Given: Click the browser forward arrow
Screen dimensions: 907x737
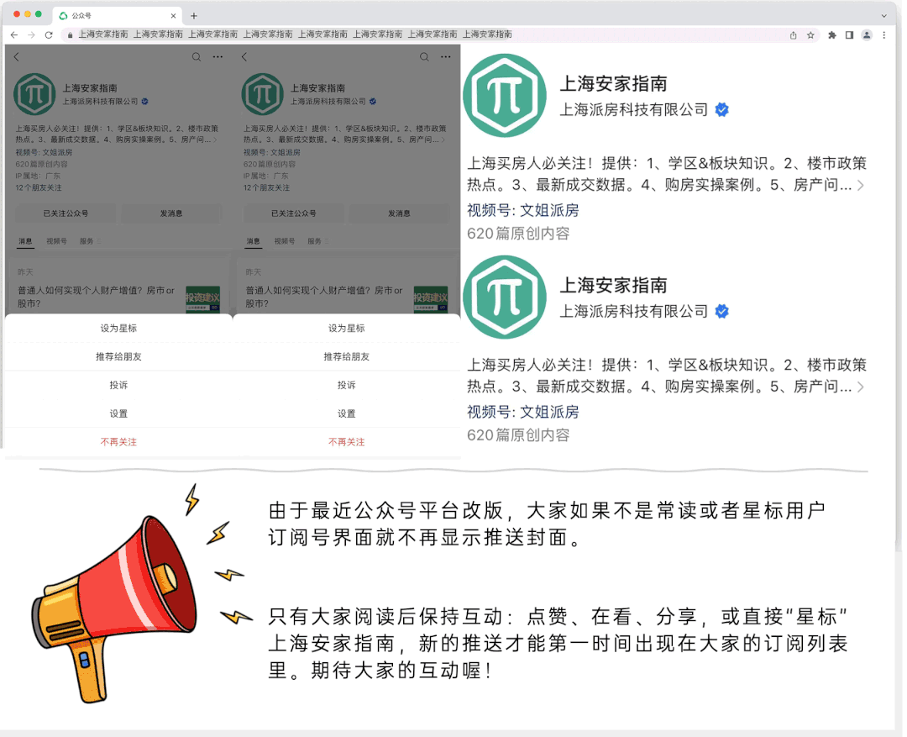Looking at the screenshot, I should [31, 34].
